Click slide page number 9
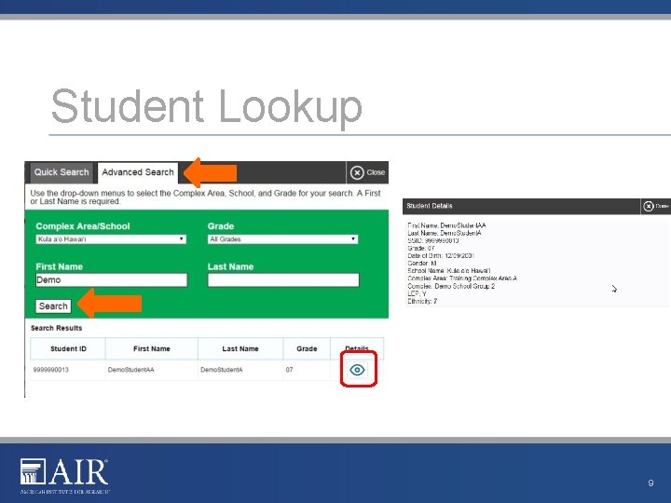671x503 pixels. tap(650, 483)
